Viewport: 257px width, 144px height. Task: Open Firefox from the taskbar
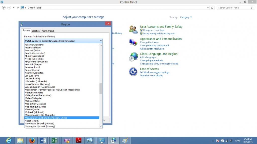[32, 140]
